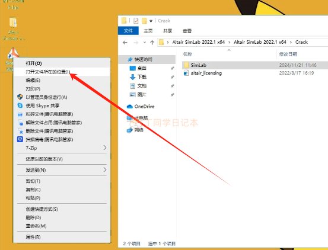Click the virus scan shield icon
Viewport: 328px width, 250px height.
20,139
